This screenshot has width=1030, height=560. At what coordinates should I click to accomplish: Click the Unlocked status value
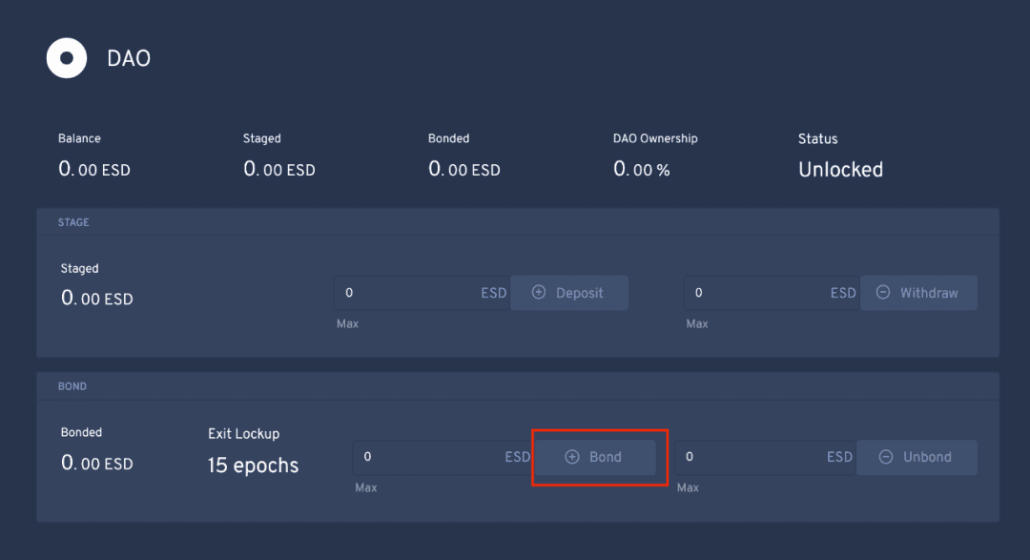point(841,170)
